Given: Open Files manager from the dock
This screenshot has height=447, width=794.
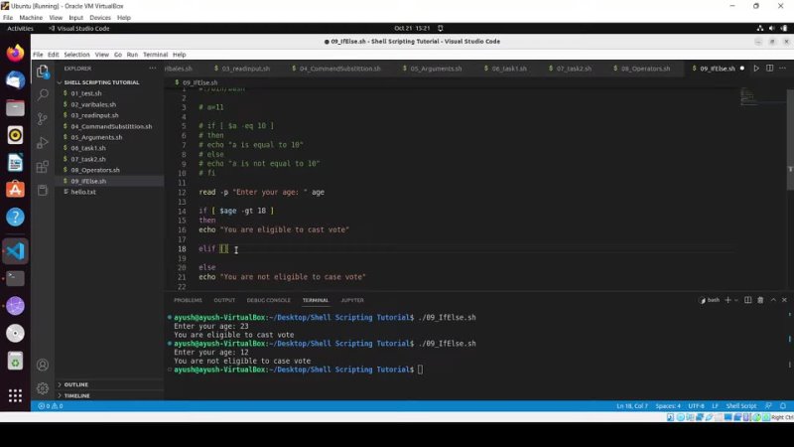Looking at the screenshot, I should 15,107.
